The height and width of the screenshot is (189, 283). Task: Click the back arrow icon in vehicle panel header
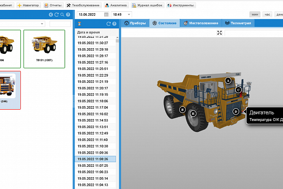pos(51,15)
